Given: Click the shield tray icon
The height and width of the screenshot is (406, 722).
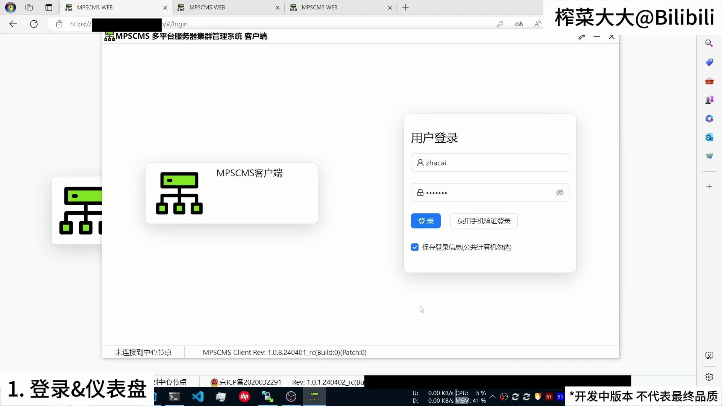Looking at the screenshot, I should [538, 397].
